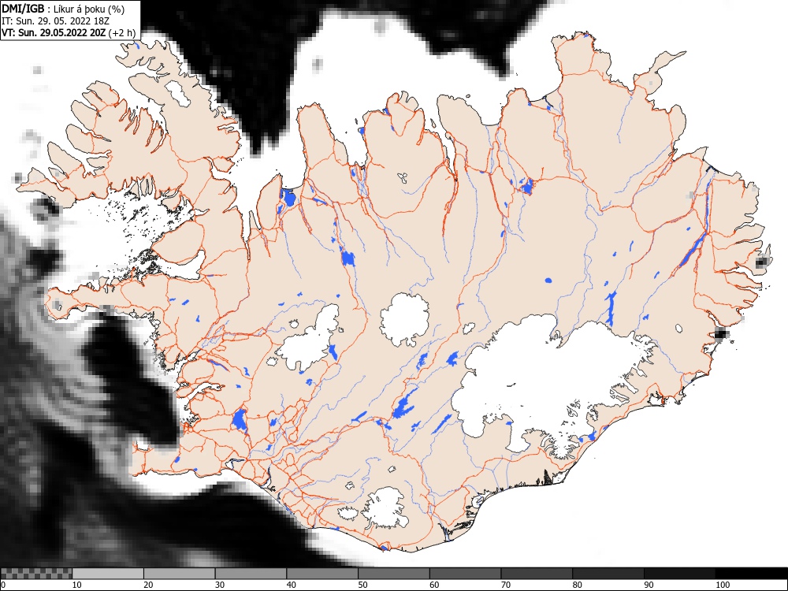Click the 'IT: Sun. 29. 05. 2022 18Z' line

coord(55,21)
